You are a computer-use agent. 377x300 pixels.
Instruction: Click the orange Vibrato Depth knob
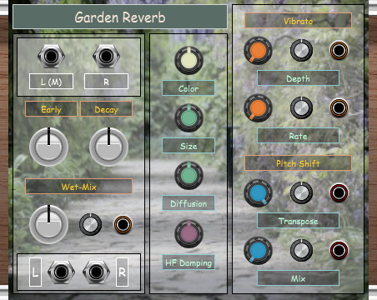[x=258, y=51]
